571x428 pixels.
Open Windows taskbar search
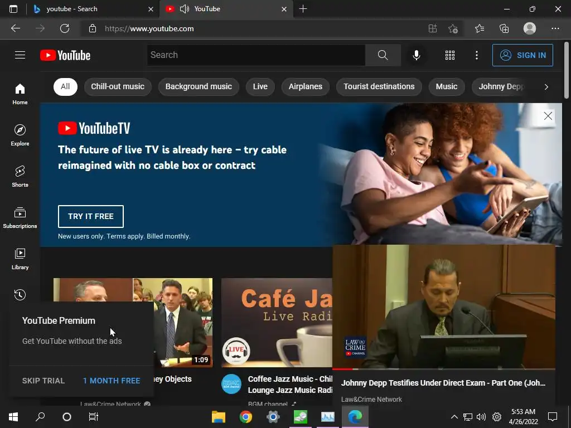(x=40, y=417)
